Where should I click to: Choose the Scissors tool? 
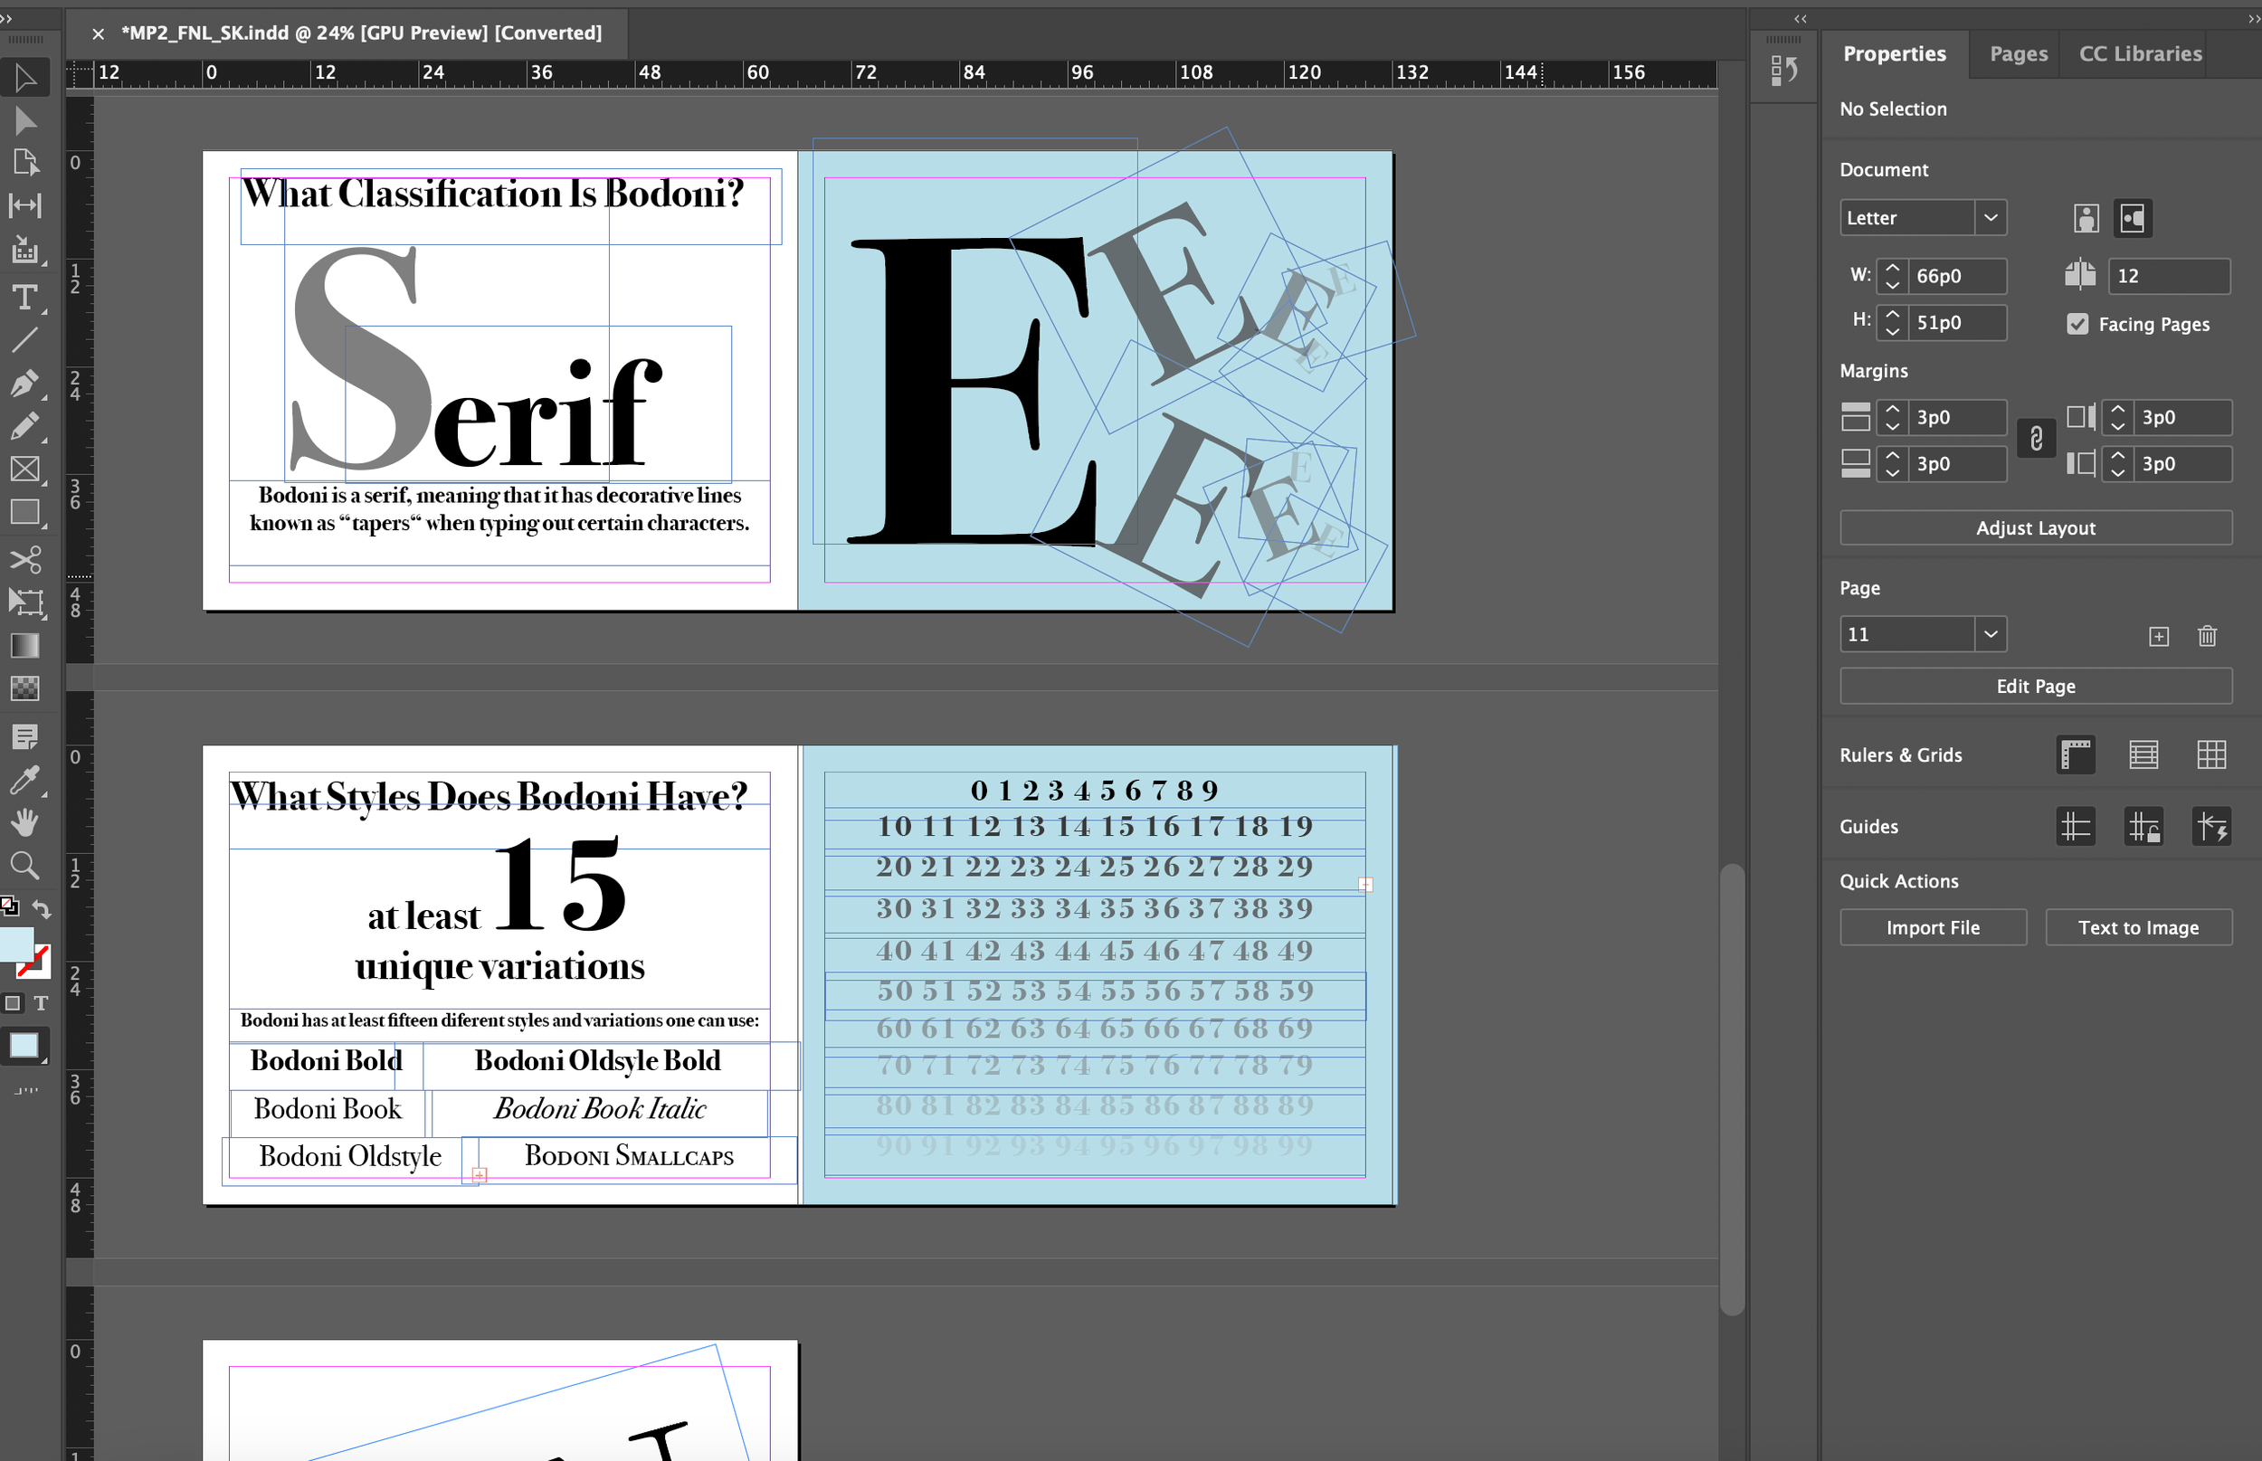pyautogui.click(x=24, y=559)
